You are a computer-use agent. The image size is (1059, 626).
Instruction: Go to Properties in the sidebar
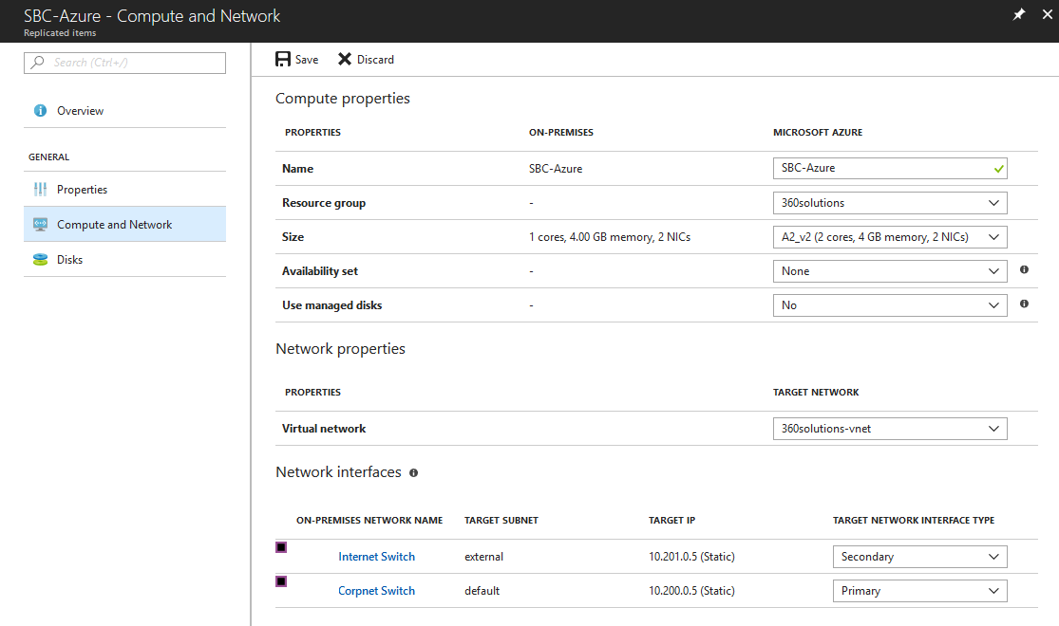tap(125, 190)
